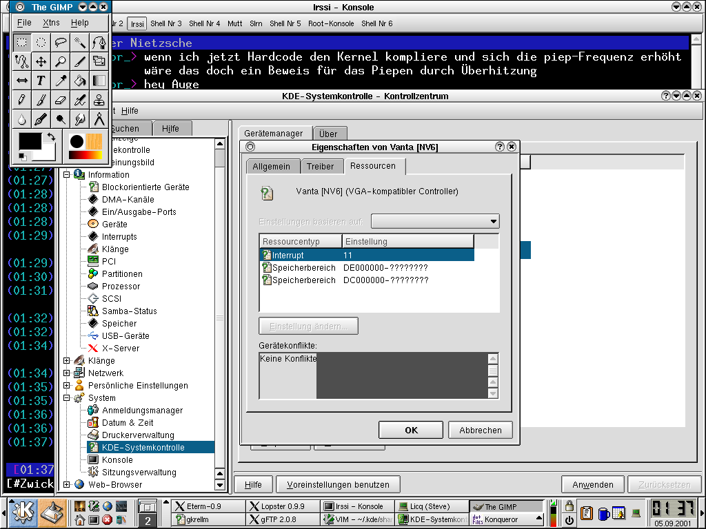The height and width of the screenshot is (529, 706).
Task: Choose the Text tool in GIMP
Action: 41,81
